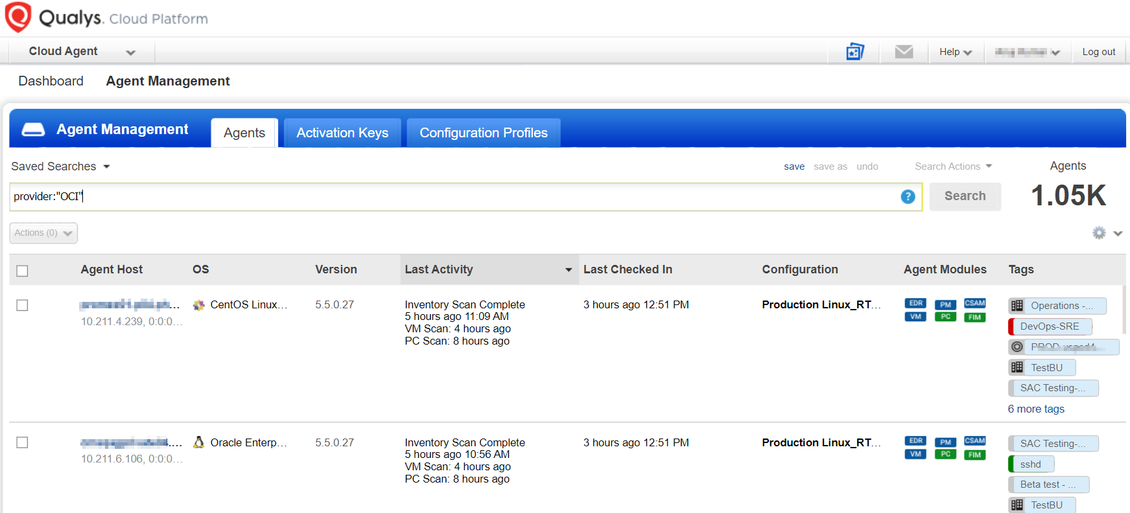Check the Oracle Enterprise agent row checkbox
1130x513 pixels.
point(23,442)
